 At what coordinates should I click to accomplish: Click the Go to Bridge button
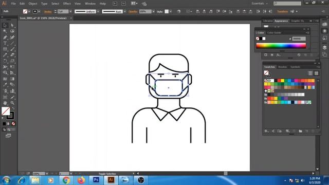click(x=115, y=4)
